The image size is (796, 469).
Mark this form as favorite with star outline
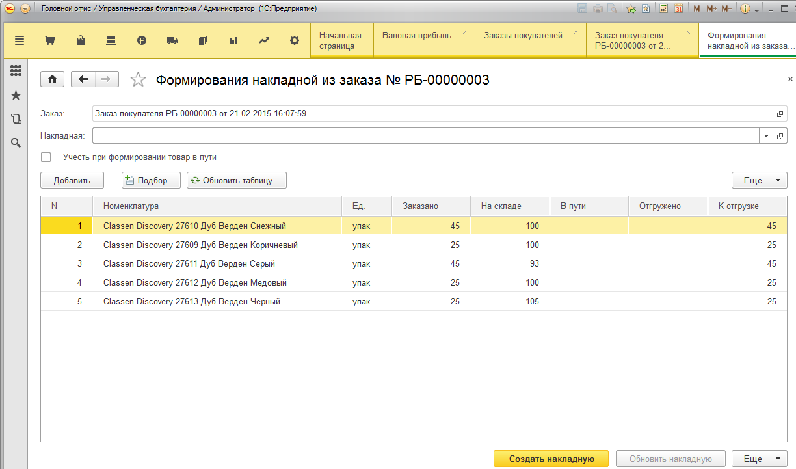[x=138, y=79]
